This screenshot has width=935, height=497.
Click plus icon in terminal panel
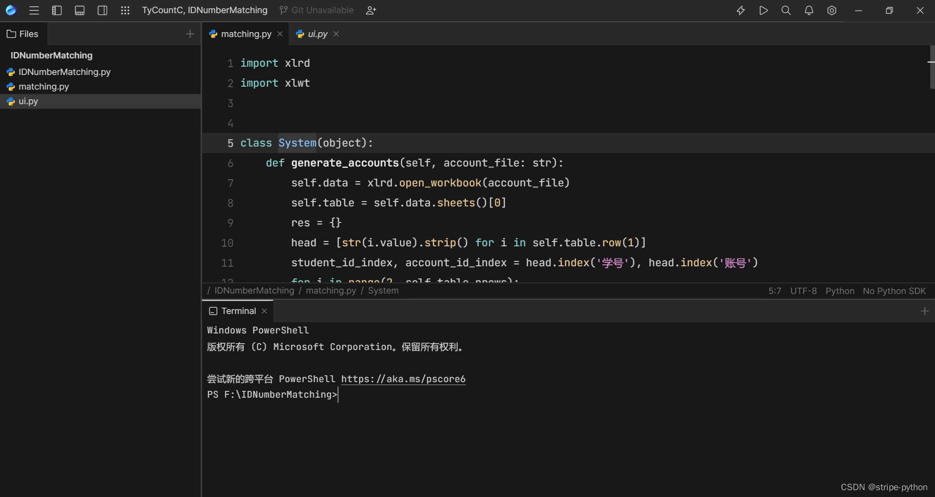pyautogui.click(x=925, y=311)
